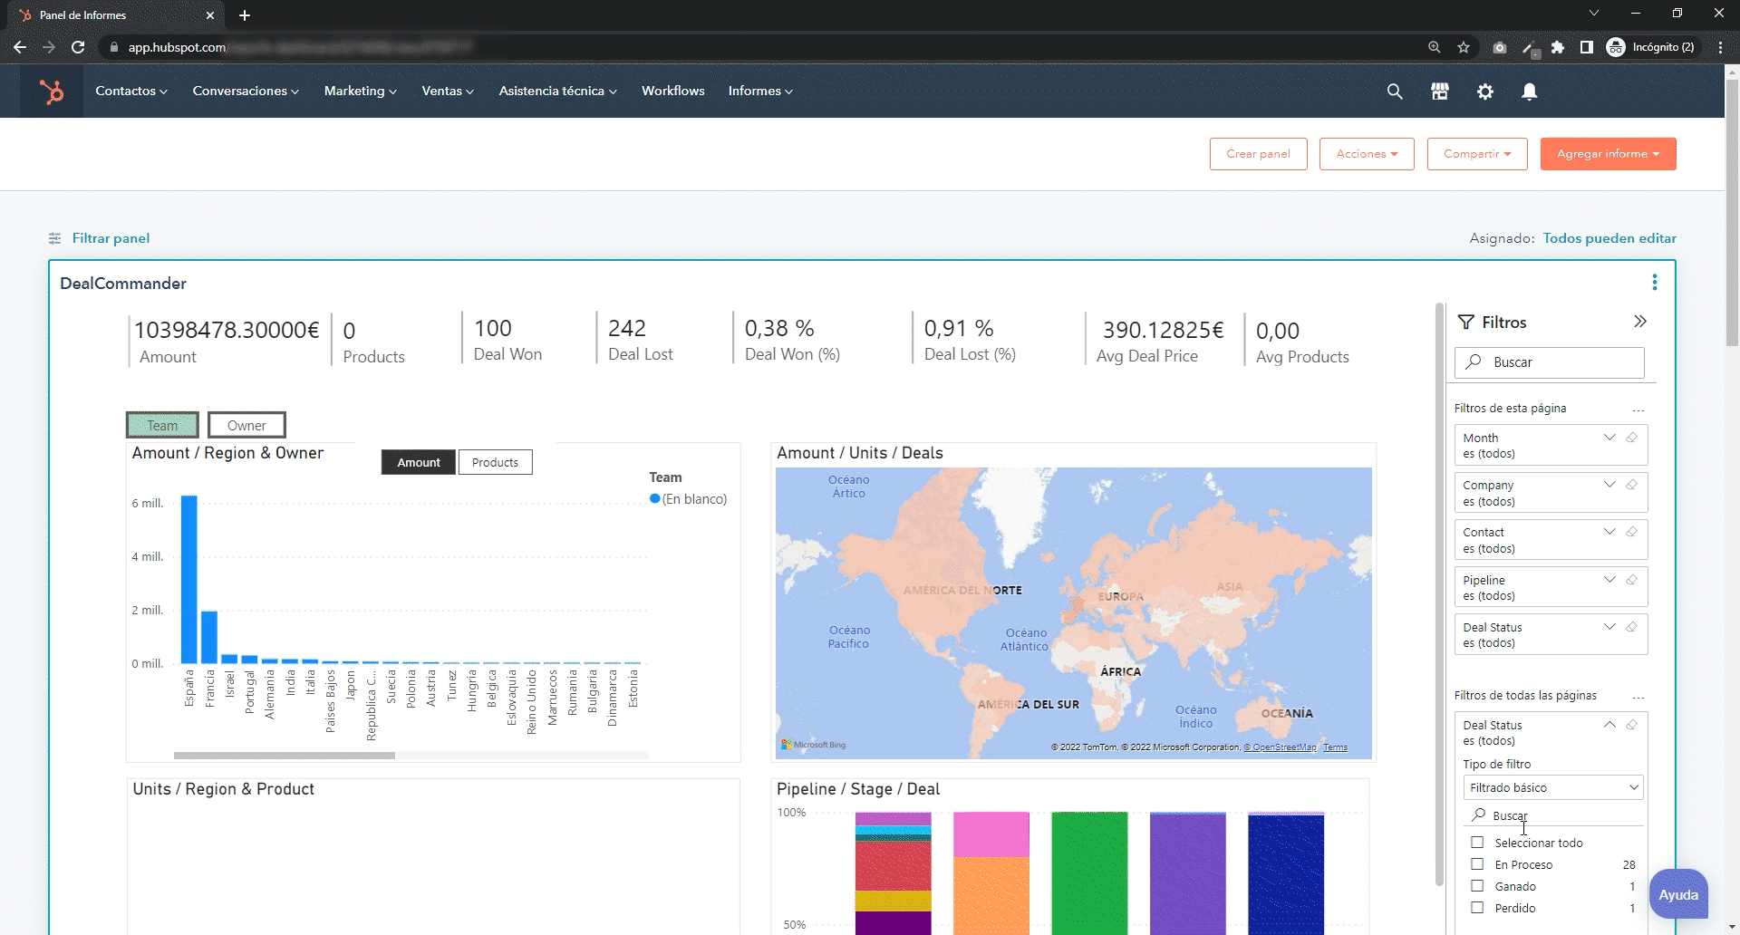
Task: Clear the Pipeline filter with eraser icon
Action: point(1631,580)
